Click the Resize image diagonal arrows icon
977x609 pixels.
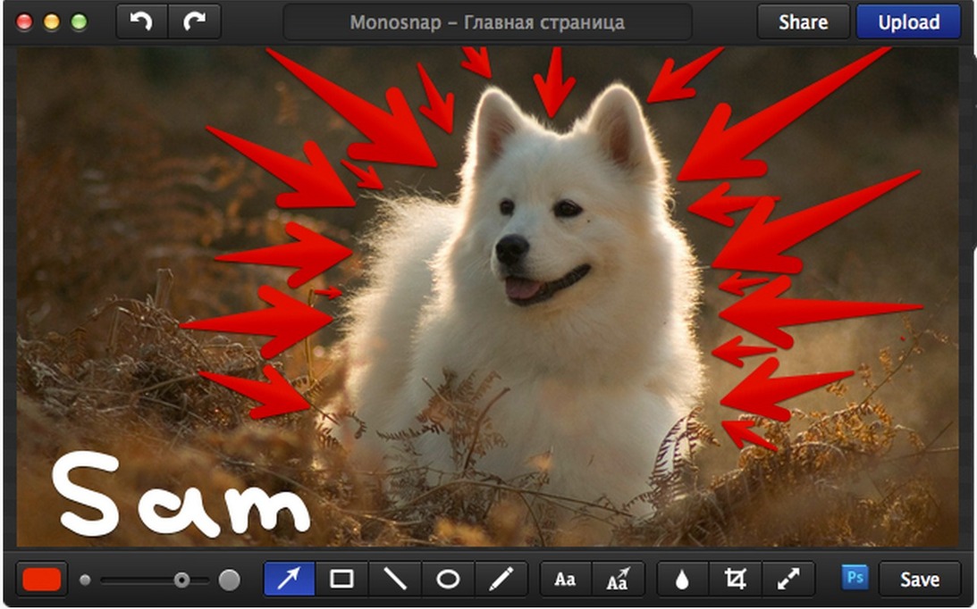788,579
